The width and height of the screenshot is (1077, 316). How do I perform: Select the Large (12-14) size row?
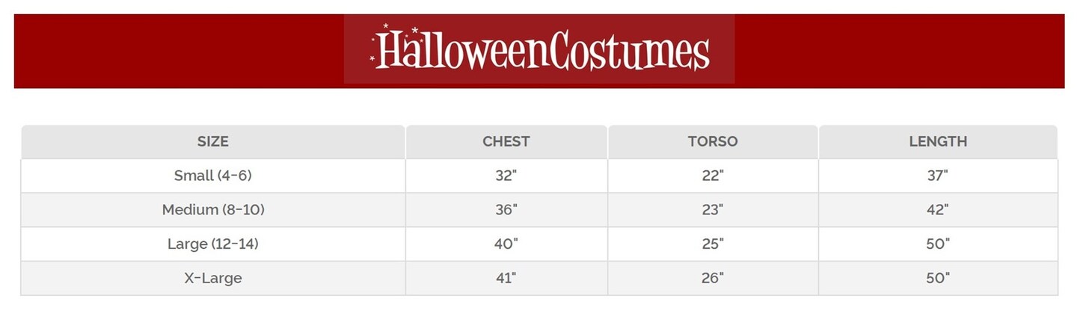(x=213, y=244)
